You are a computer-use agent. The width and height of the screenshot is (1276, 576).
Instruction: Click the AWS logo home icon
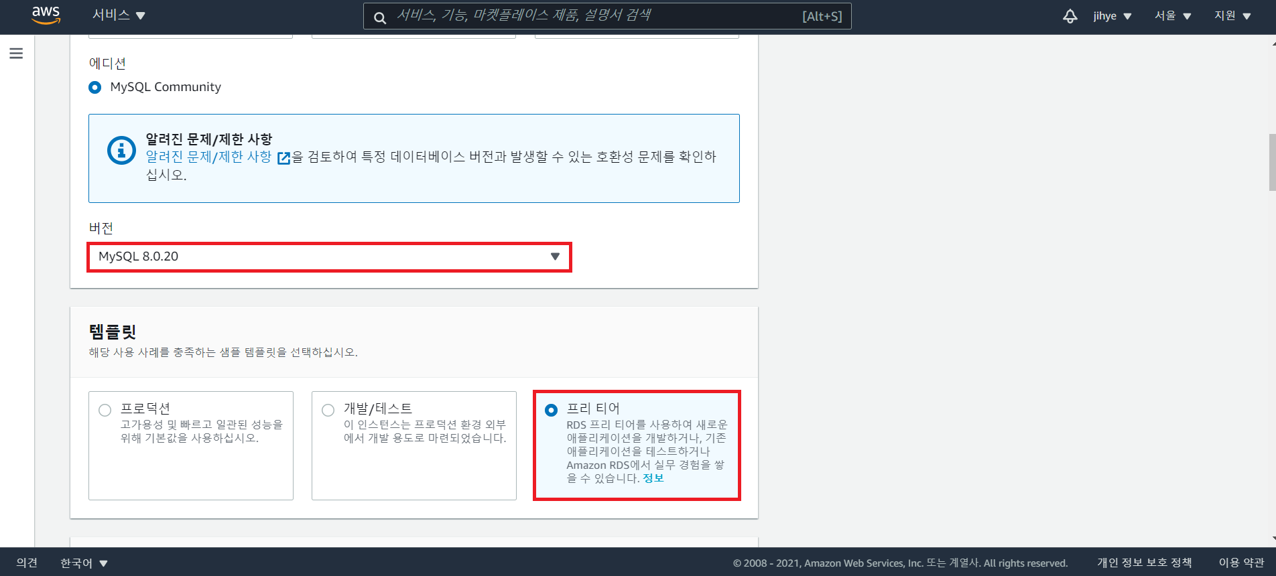(46, 15)
